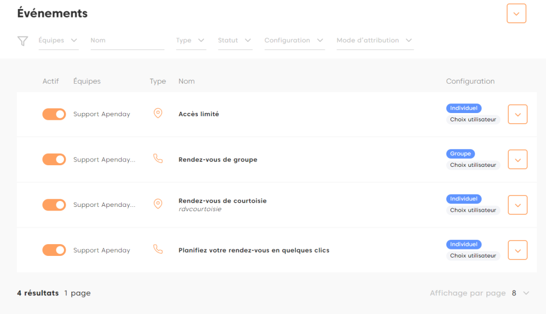
Task: Open the Équipes filter dropdown
Action: [58, 41]
